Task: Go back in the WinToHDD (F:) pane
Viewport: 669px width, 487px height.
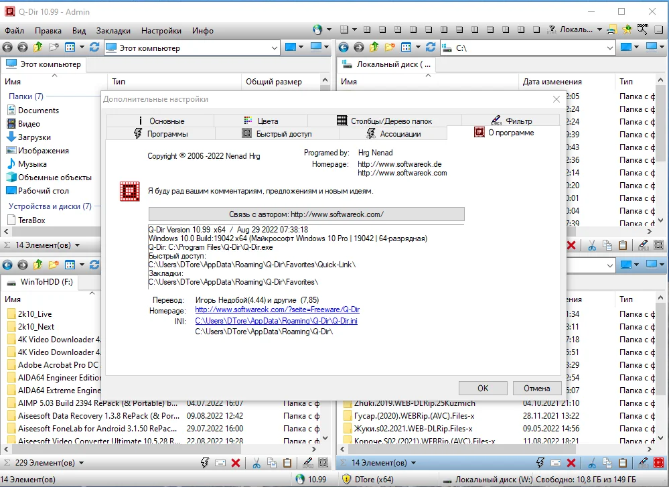Action: click(x=7, y=265)
